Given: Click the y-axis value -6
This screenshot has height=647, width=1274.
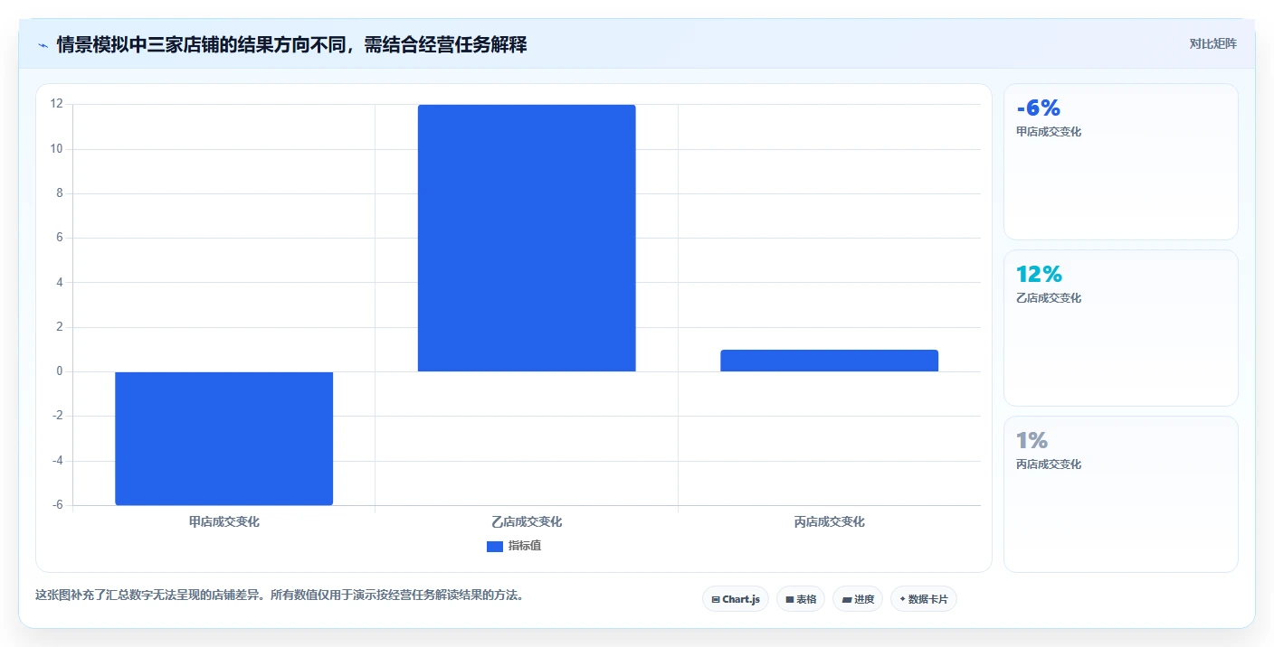Looking at the screenshot, I should click(58, 505).
